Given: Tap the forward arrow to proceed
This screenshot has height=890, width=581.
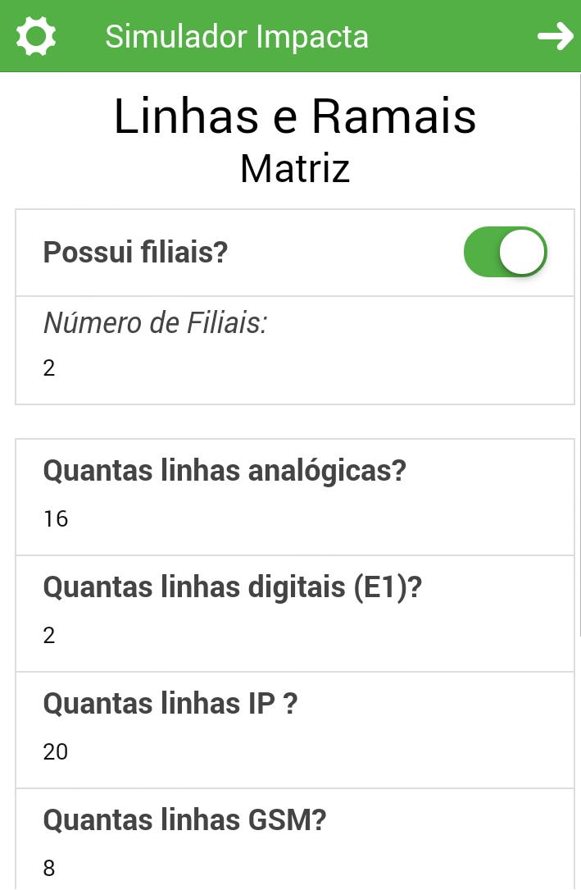Looking at the screenshot, I should click(556, 36).
